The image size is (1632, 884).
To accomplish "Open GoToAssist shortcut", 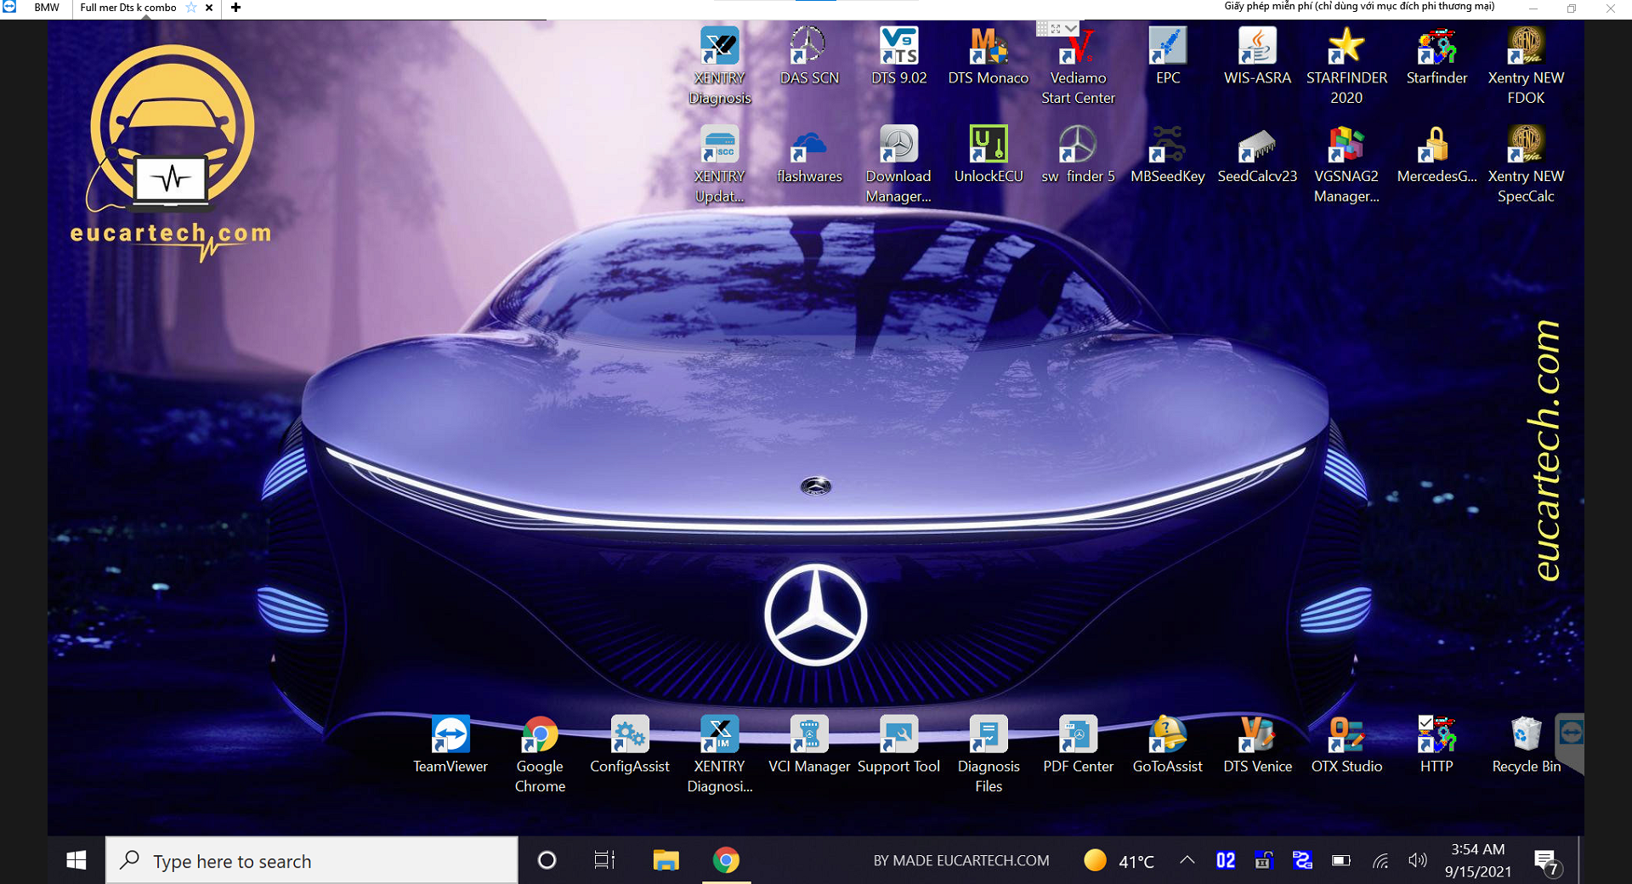I will 1168,745.
